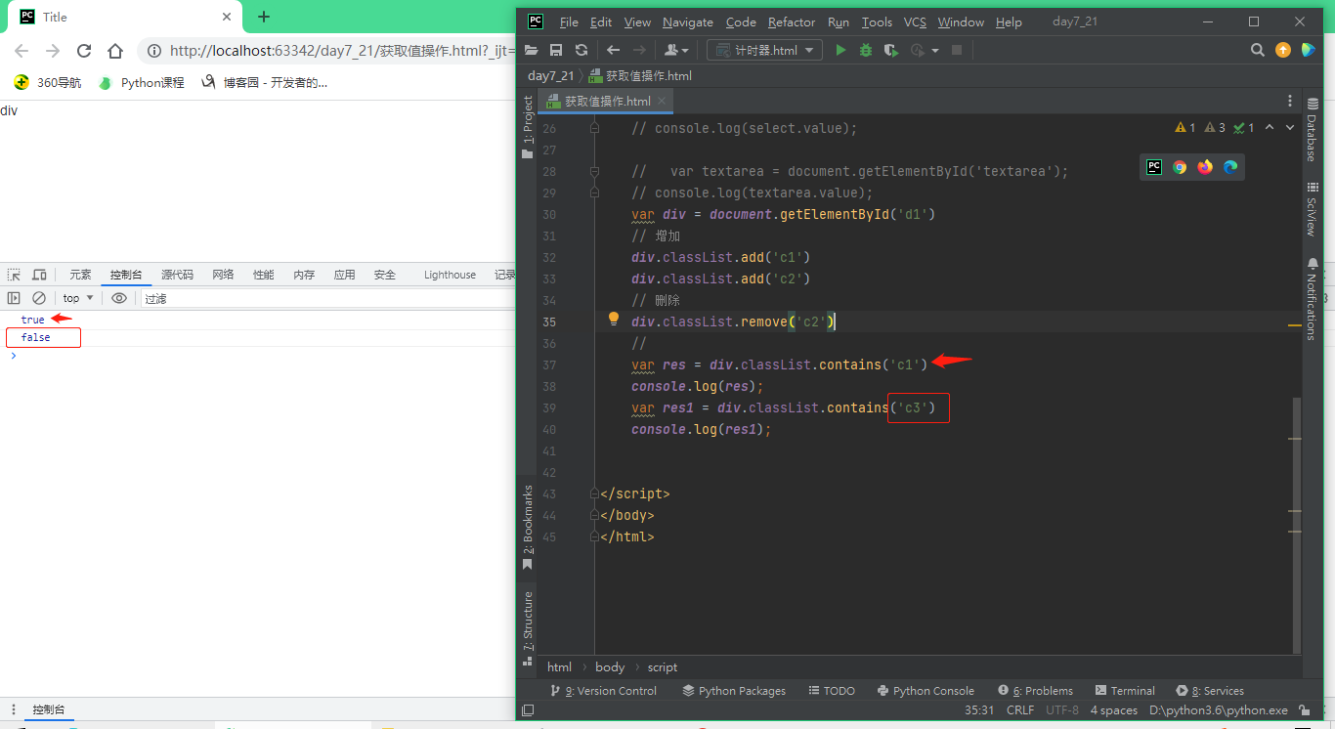This screenshot has width=1335, height=729.
Task: Click the yellow lightbulb on line 35
Action: tap(614, 319)
